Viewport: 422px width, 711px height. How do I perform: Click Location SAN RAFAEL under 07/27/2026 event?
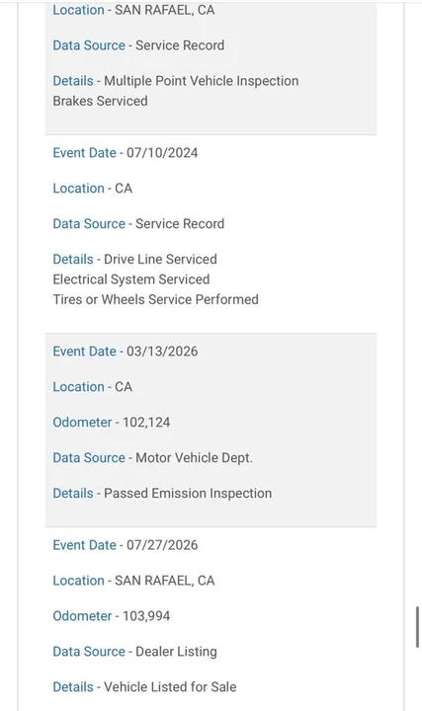pos(133,581)
